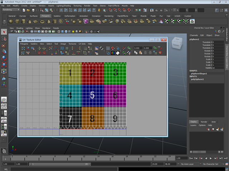Click the range slider bar

click(x=60, y=164)
